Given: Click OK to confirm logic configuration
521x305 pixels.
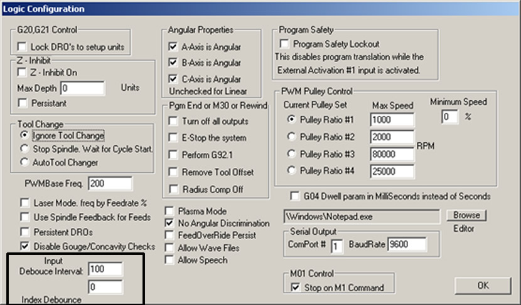Looking at the screenshot, I should pyautogui.click(x=482, y=285).
